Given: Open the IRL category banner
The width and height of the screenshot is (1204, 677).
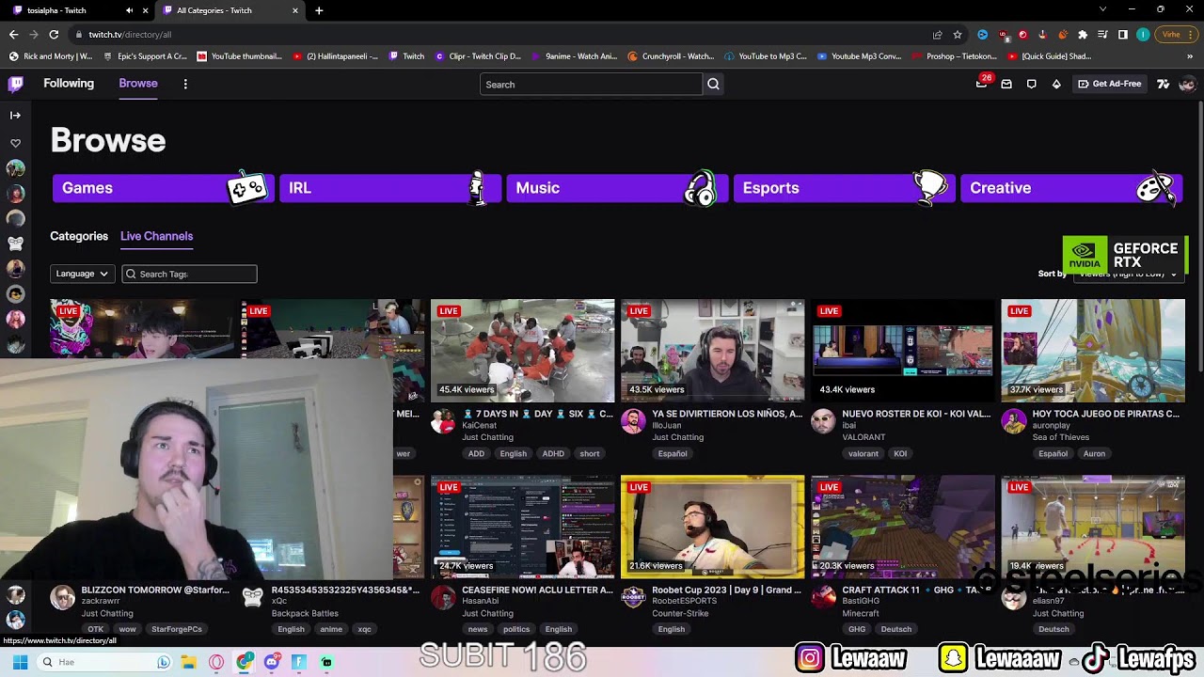Looking at the screenshot, I should (389, 188).
